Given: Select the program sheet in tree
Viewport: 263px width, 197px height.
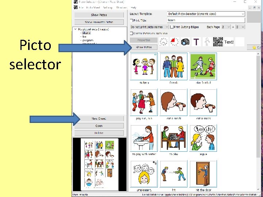Looking at the screenshot, I should tap(88, 40).
